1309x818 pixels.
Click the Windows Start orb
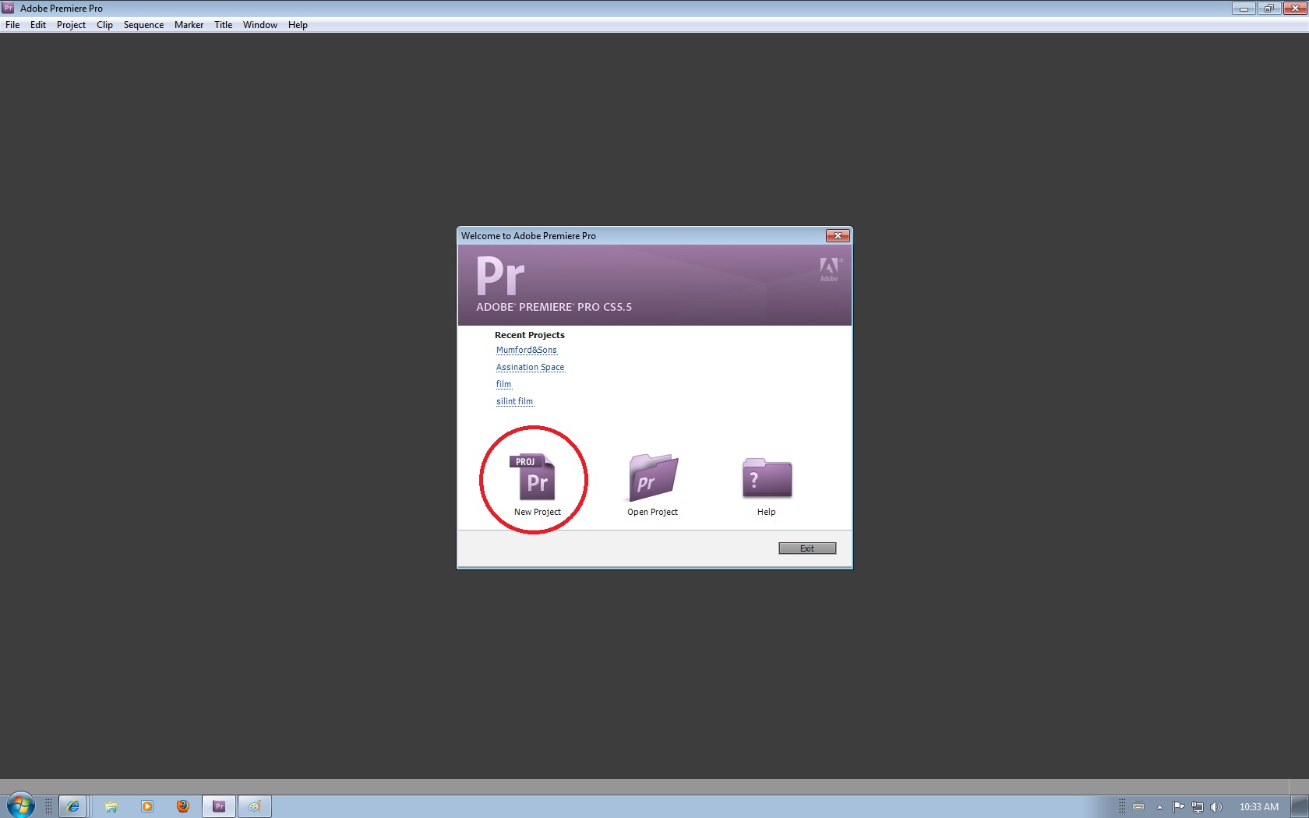point(20,806)
